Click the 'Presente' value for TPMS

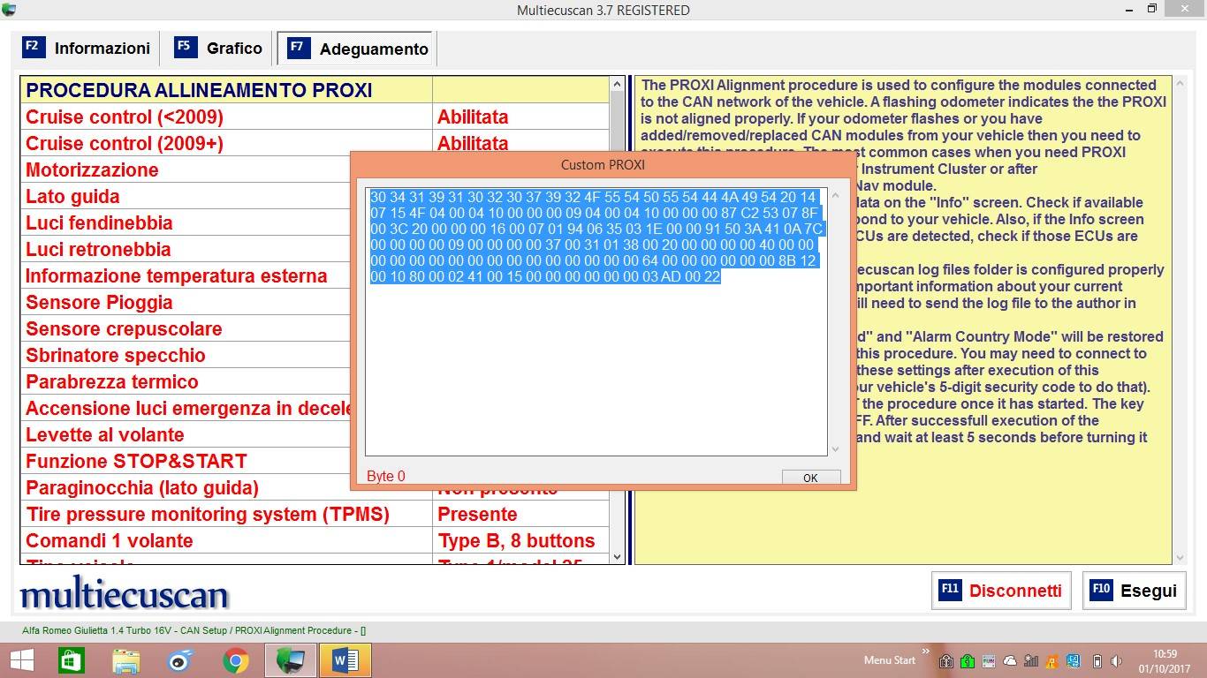[x=477, y=515]
